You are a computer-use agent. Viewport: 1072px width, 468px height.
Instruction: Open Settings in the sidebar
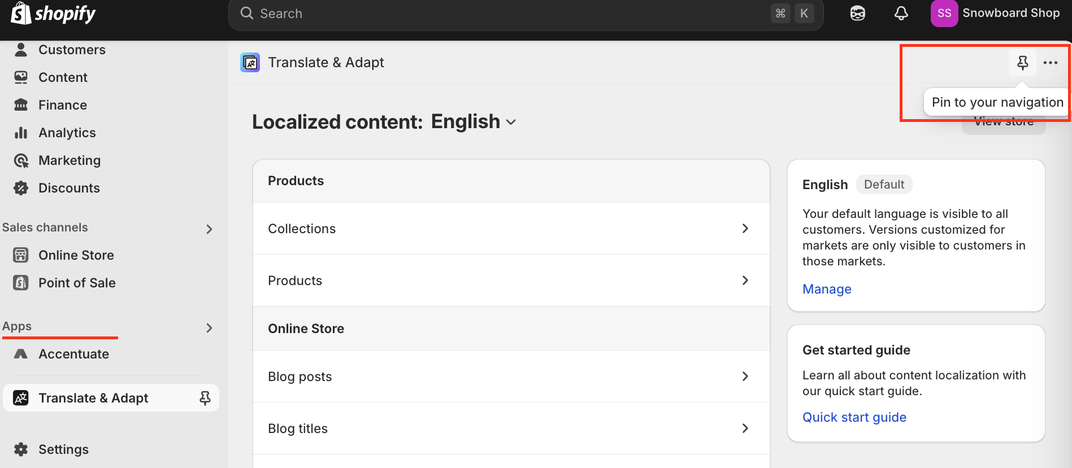tap(63, 449)
